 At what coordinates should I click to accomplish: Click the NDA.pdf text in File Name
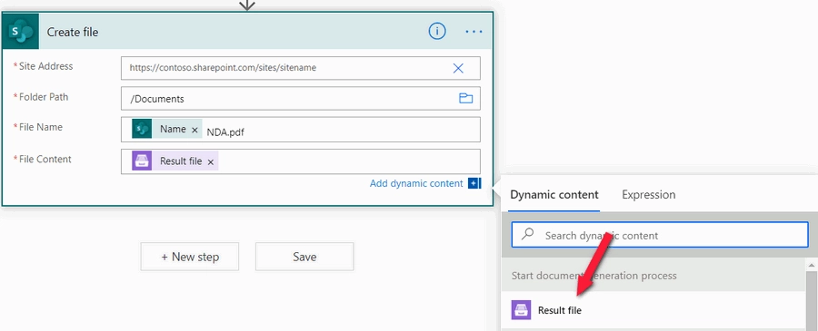pyautogui.click(x=225, y=132)
